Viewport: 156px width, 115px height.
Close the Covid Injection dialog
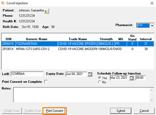coord(152,3)
